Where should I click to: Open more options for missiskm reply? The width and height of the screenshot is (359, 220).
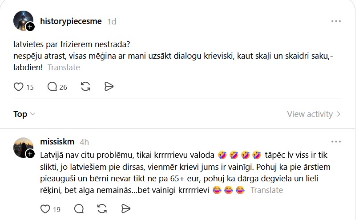click(x=336, y=142)
